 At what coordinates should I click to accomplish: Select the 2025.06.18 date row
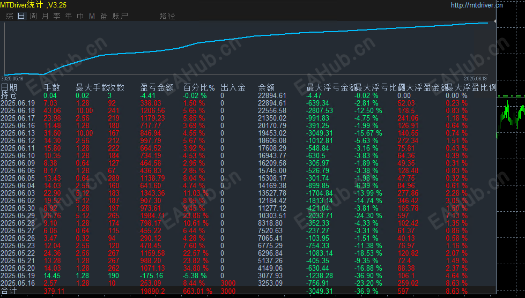(x=18, y=110)
